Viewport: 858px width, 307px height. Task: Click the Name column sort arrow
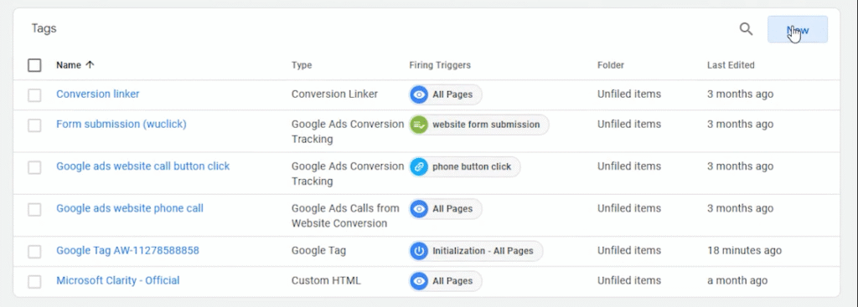click(90, 65)
